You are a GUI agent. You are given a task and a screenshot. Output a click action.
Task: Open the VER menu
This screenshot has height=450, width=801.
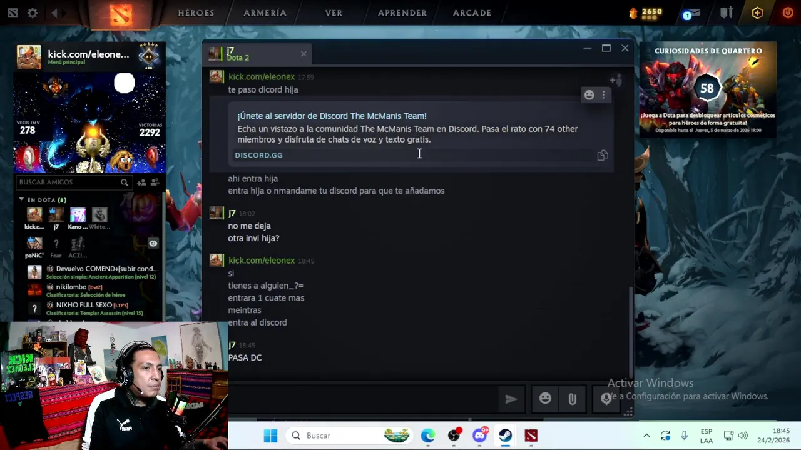pyautogui.click(x=334, y=12)
